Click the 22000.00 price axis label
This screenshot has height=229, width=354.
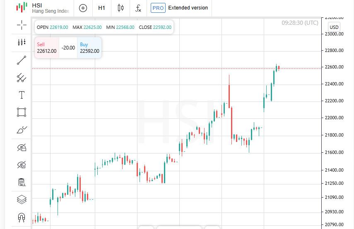coord(334,118)
